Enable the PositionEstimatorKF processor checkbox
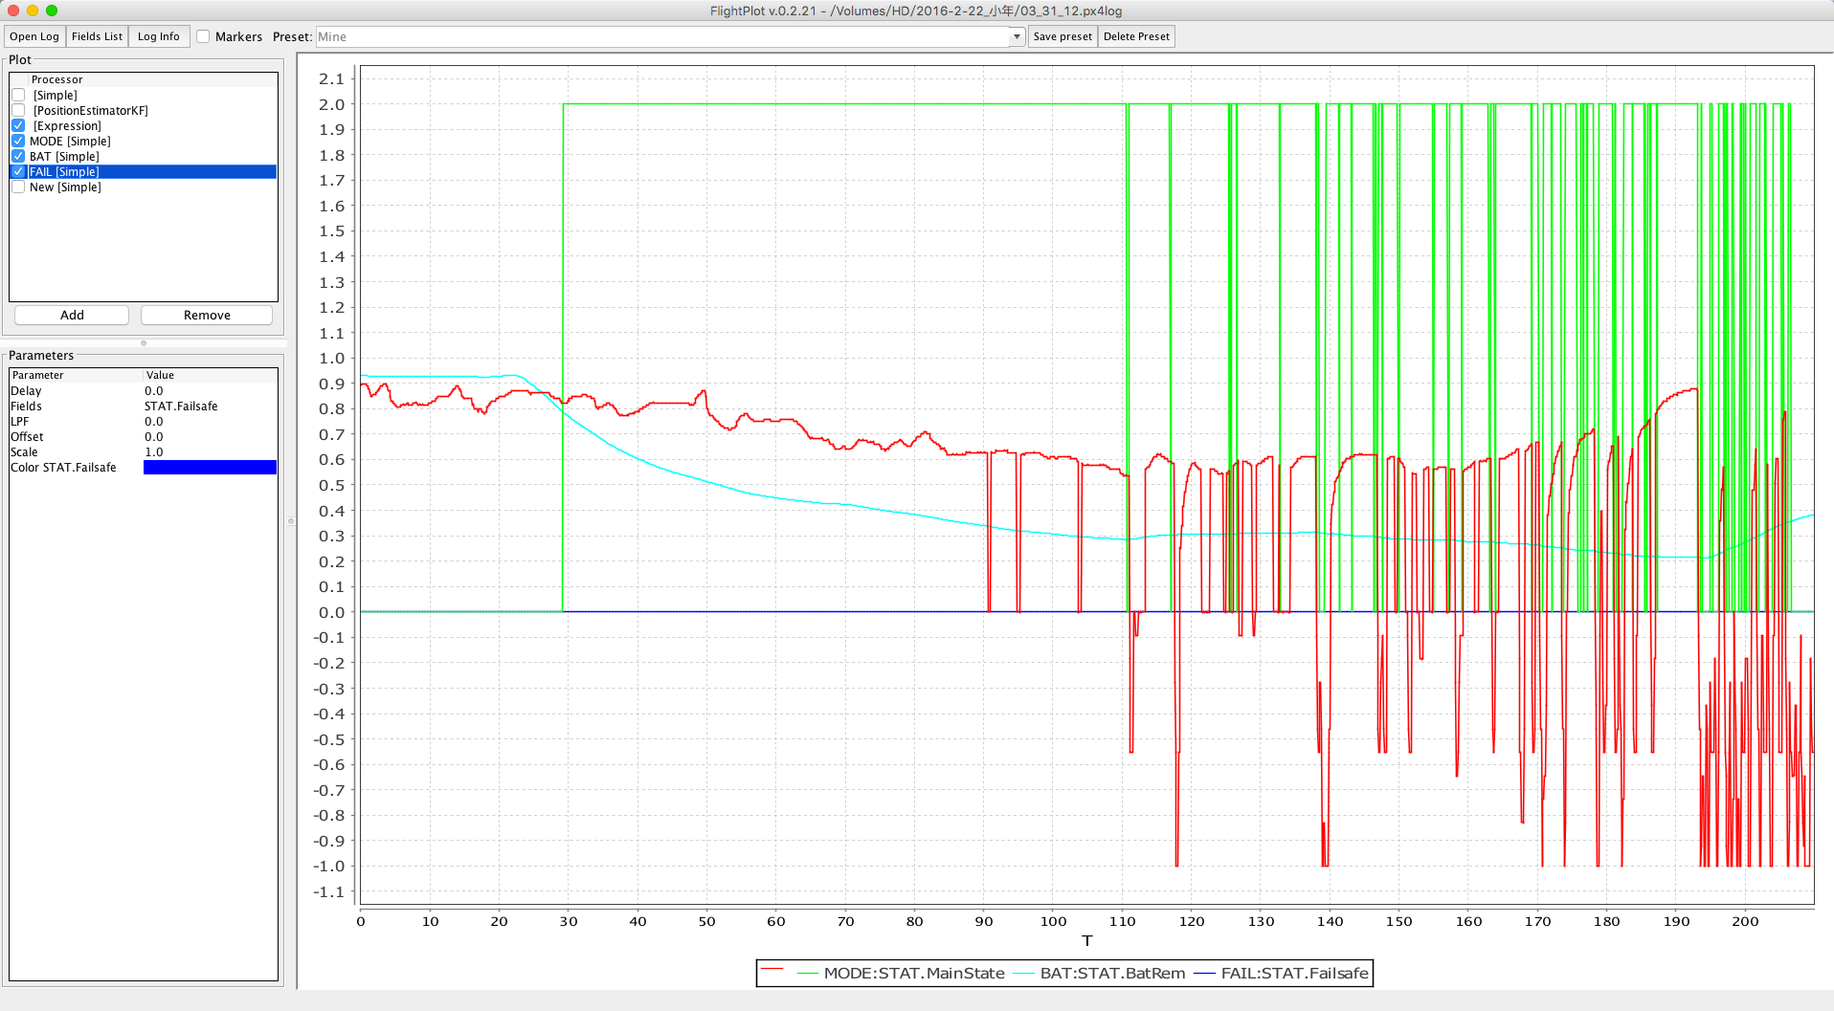 (x=18, y=111)
